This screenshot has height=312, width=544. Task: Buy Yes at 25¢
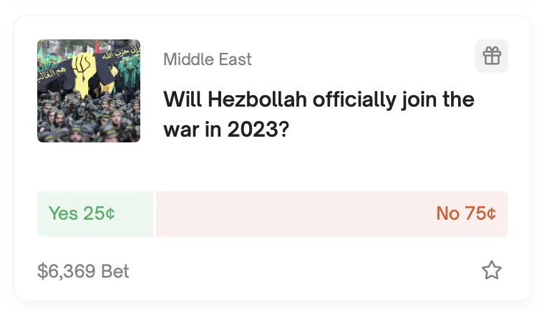click(x=95, y=213)
